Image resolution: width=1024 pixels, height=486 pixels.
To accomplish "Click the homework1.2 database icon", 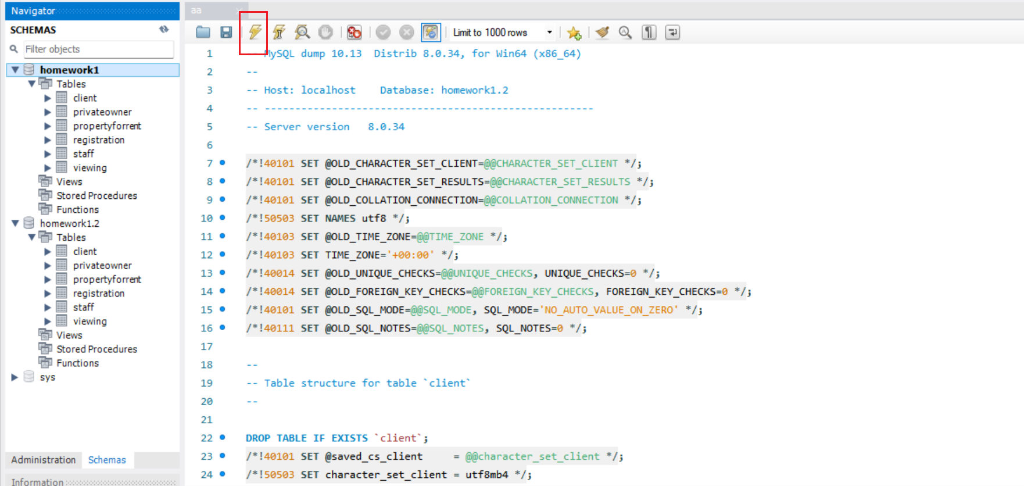I will pyautogui.click(x=28, y=223).
